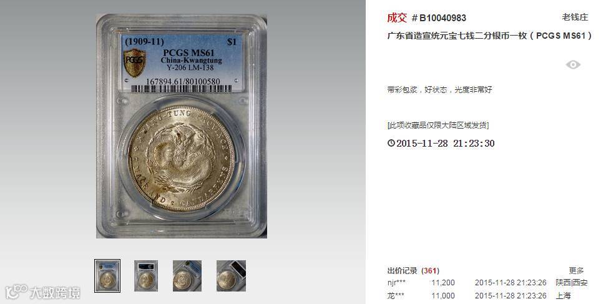This screenshot has width=616, height=304.
Task: Click the 成交 status label
Action: coord(397,18)
